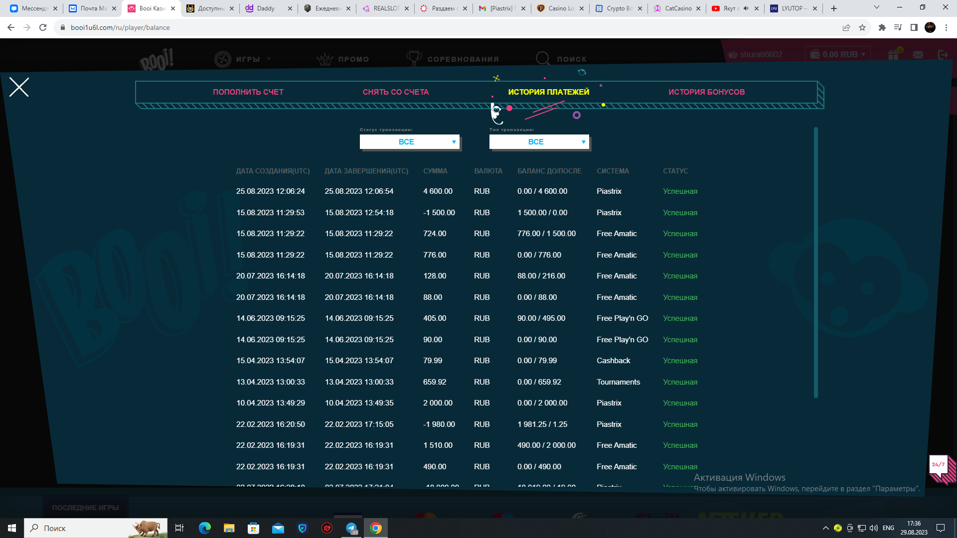This screenshot has height=538, width=957.
Task: Click the payment history vertical scrollbar
Action: click(815, 263)
